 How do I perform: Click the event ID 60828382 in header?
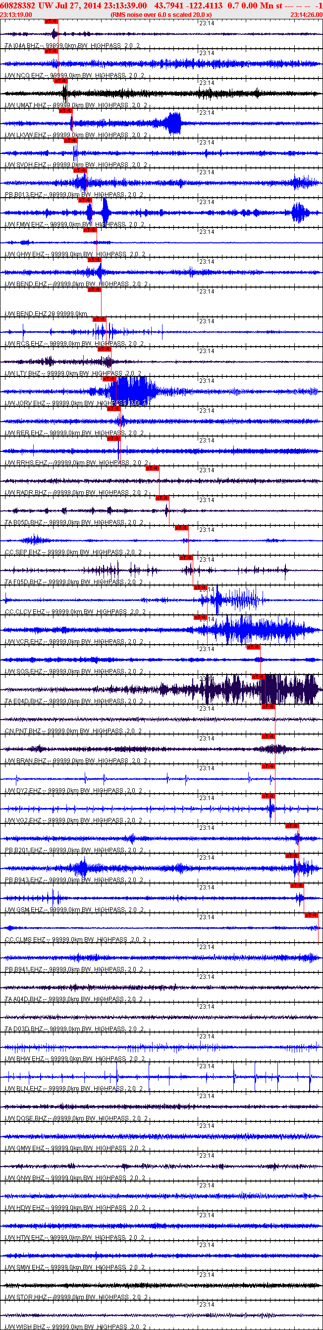18,5
